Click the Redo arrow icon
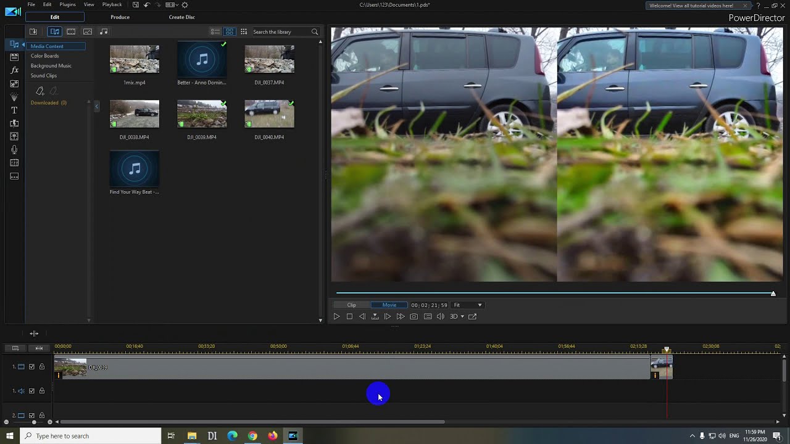The image size is (790, 444). pyautogui.click(x=158, y=5)
